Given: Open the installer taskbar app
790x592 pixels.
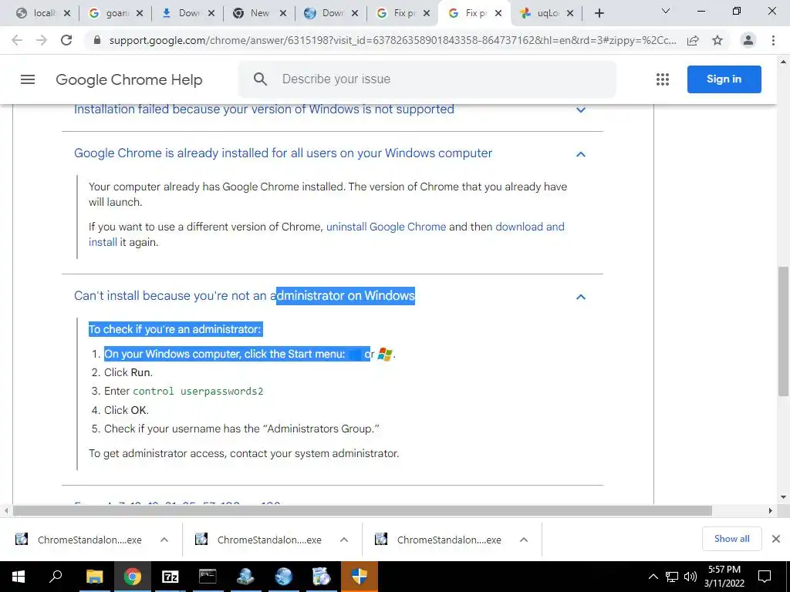Looking at the screenshot, I should point(321,577).
